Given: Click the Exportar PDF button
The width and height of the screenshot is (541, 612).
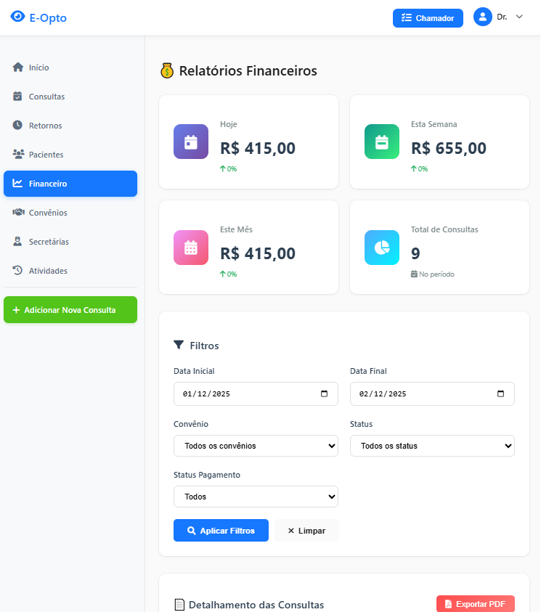Looking at the screenshot, I should point(476,604).
